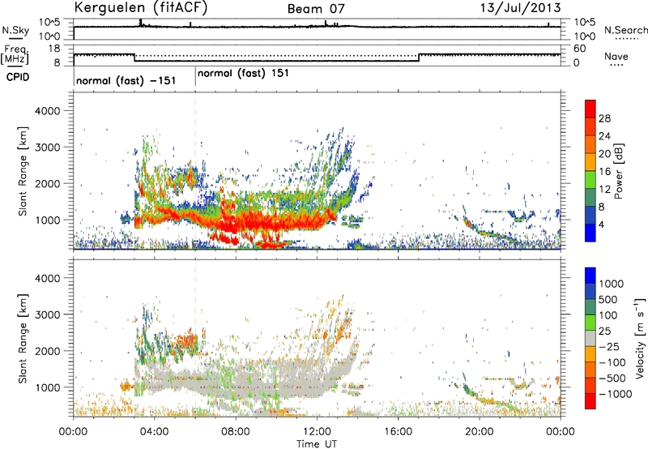Click the frequency step down near 03:00

pyautogui.click(x=134, y=58)
